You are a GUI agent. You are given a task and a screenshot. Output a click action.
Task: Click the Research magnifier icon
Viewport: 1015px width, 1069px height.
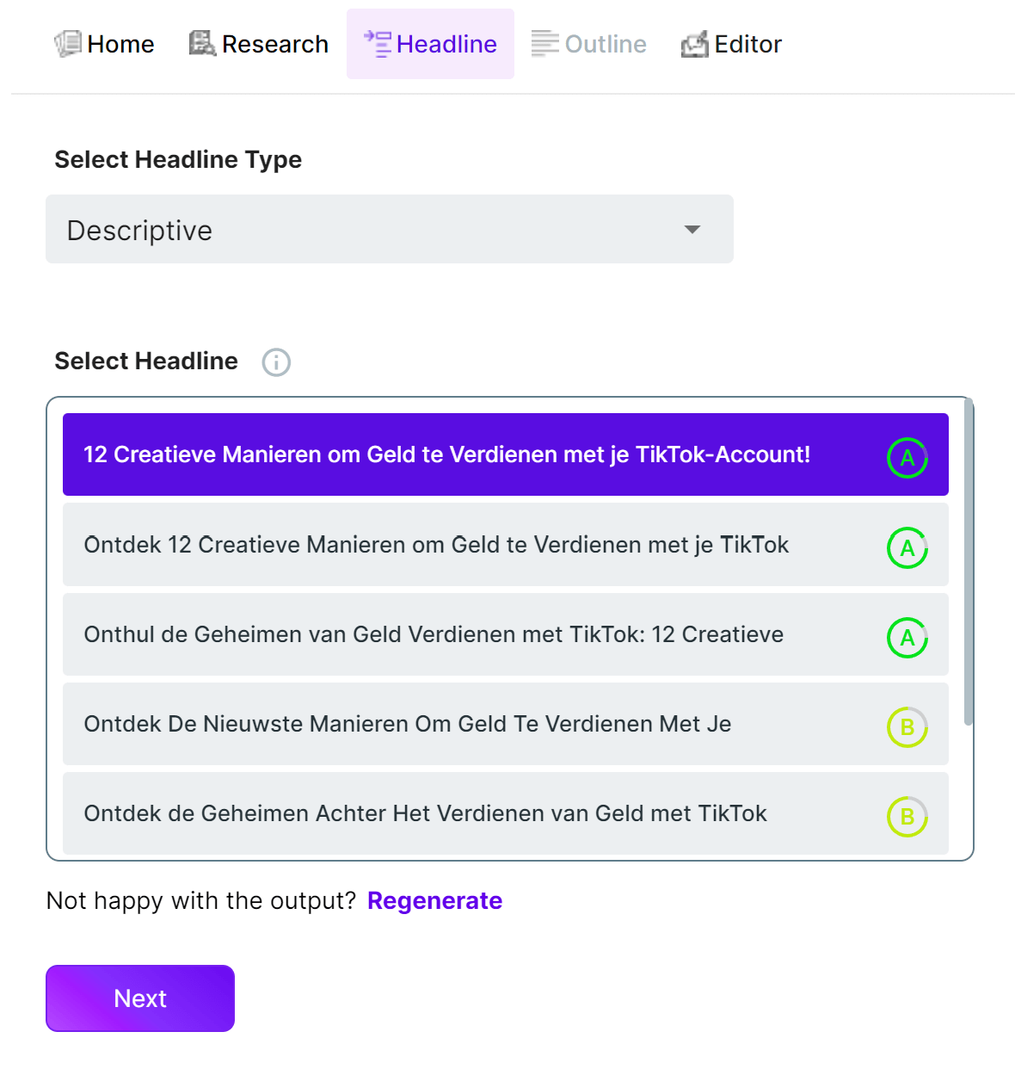tap(202, 43)
